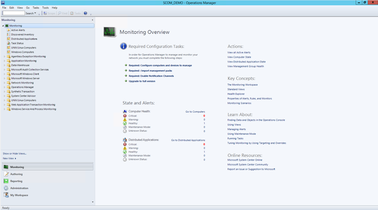
Task: Open the Search dropdown arrow
Action: 35,13
